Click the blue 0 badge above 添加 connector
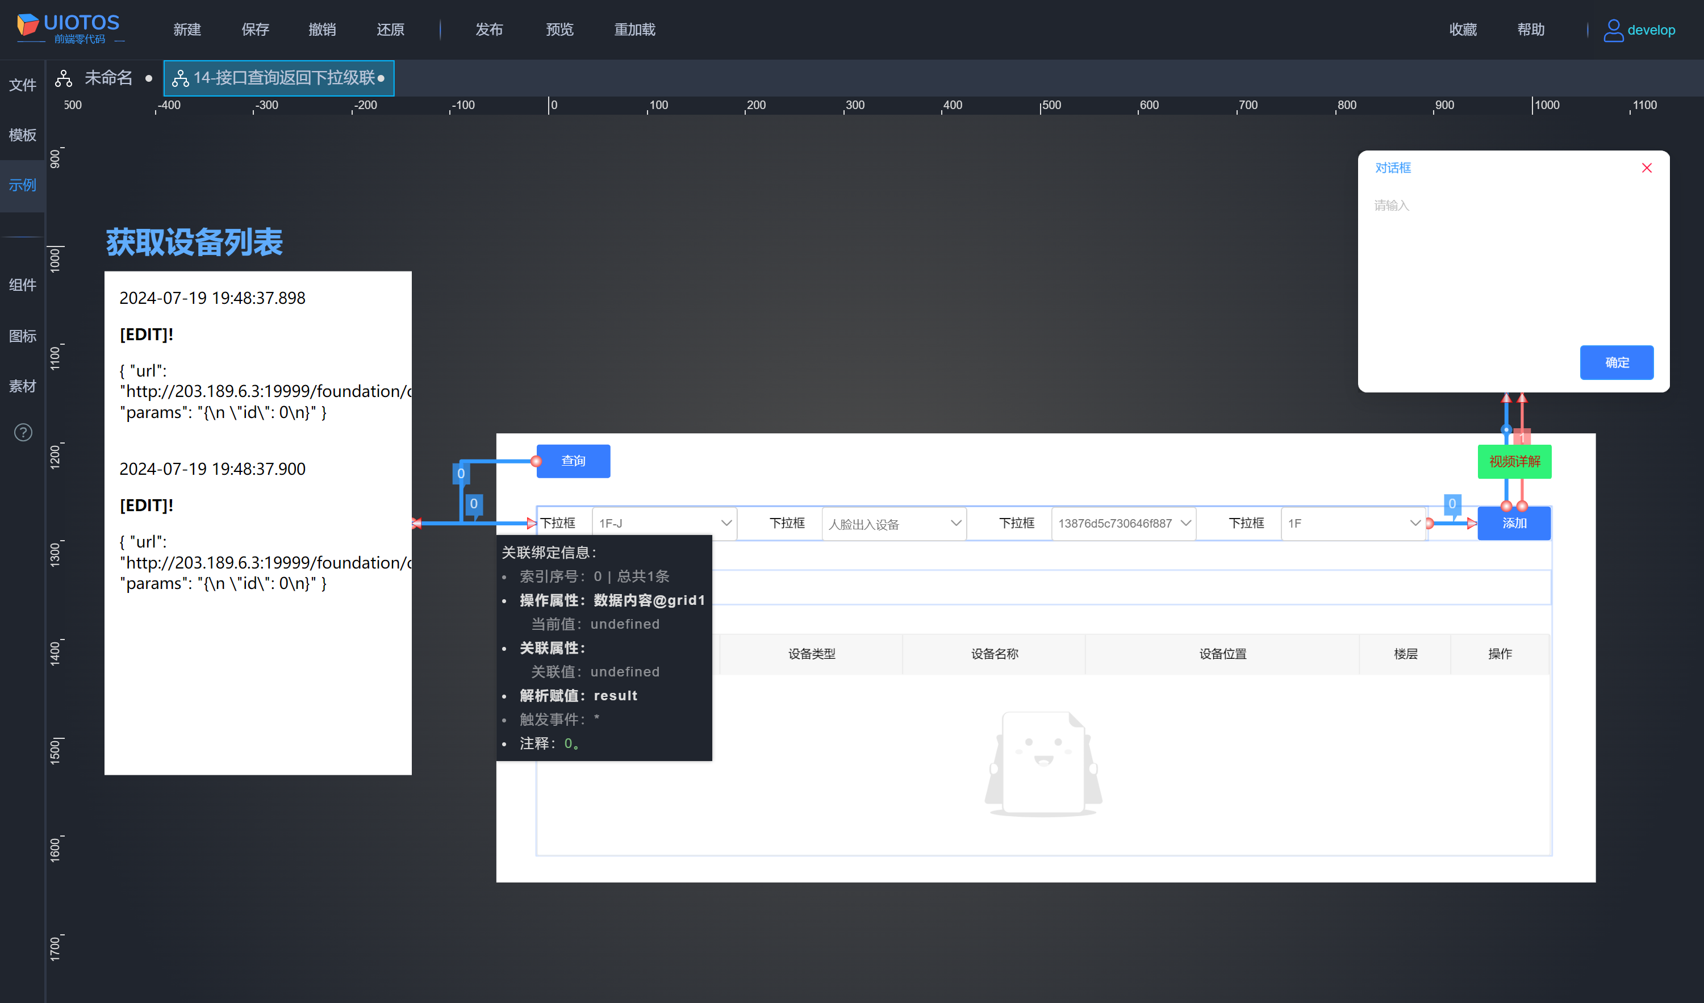The width and height of the screenshot is (1704, 1003). [x=1451, y=503]
